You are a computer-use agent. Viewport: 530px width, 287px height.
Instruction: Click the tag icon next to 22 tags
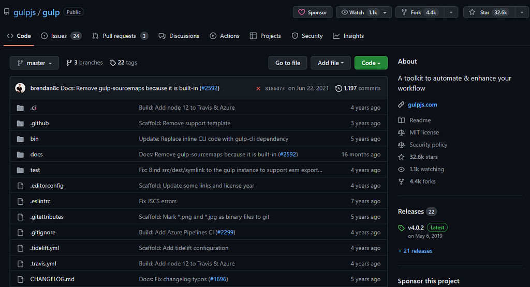[112, 63]
